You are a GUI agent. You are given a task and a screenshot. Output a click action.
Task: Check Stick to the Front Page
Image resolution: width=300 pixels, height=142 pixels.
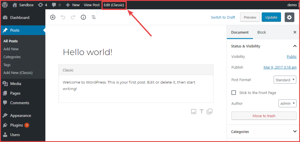pyautogui.click(x=233, y=93)
